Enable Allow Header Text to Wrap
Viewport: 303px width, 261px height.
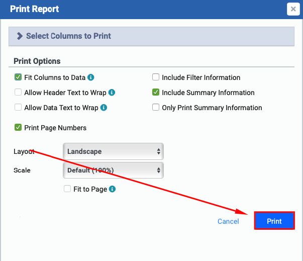[x=18, y=92]
